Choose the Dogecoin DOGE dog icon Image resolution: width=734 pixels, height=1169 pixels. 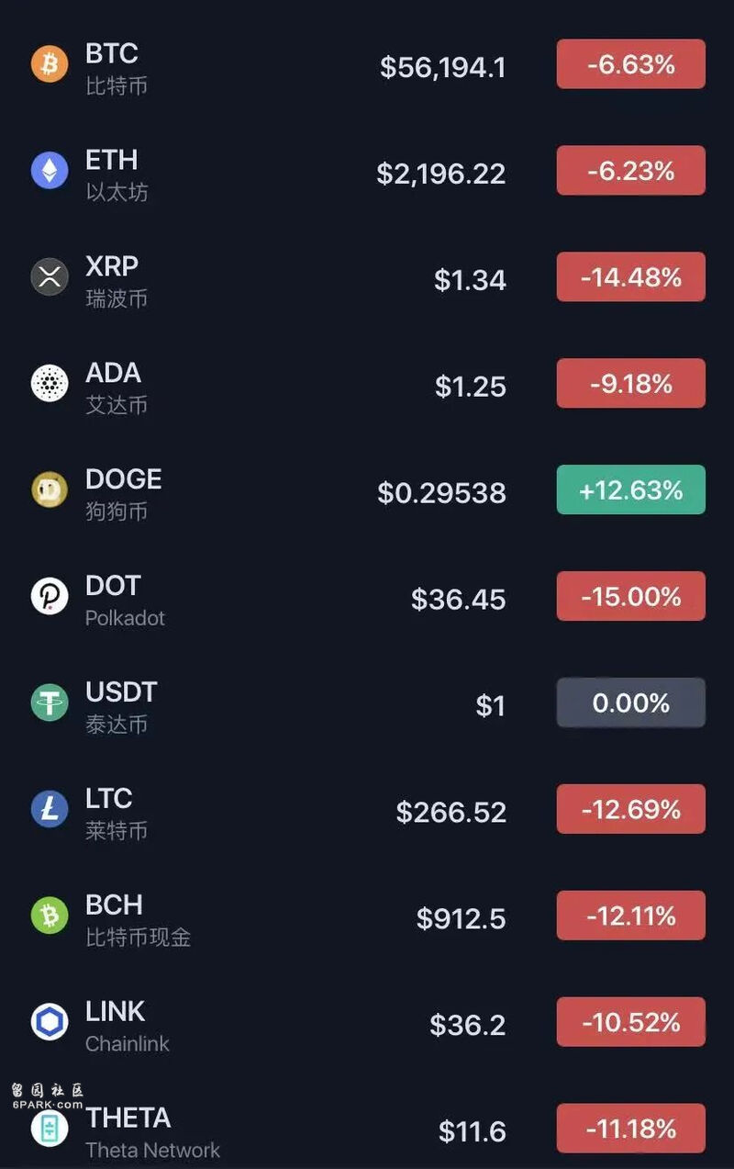click(50, 489)
